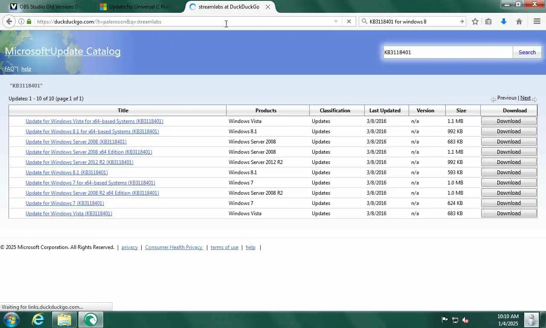This screenshot has width=546, height=328.
Task: Download the Windows 8.1 593 KB update
Action: (x=508, y=173)
